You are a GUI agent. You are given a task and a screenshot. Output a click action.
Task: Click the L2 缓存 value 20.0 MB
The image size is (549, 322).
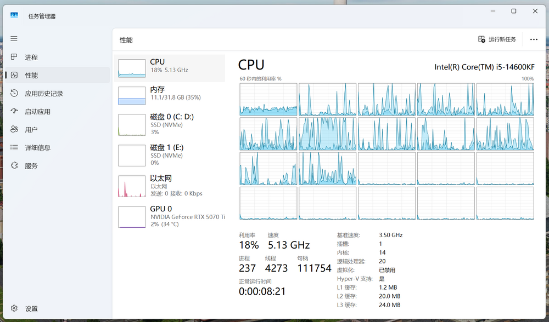pos(390,296)
